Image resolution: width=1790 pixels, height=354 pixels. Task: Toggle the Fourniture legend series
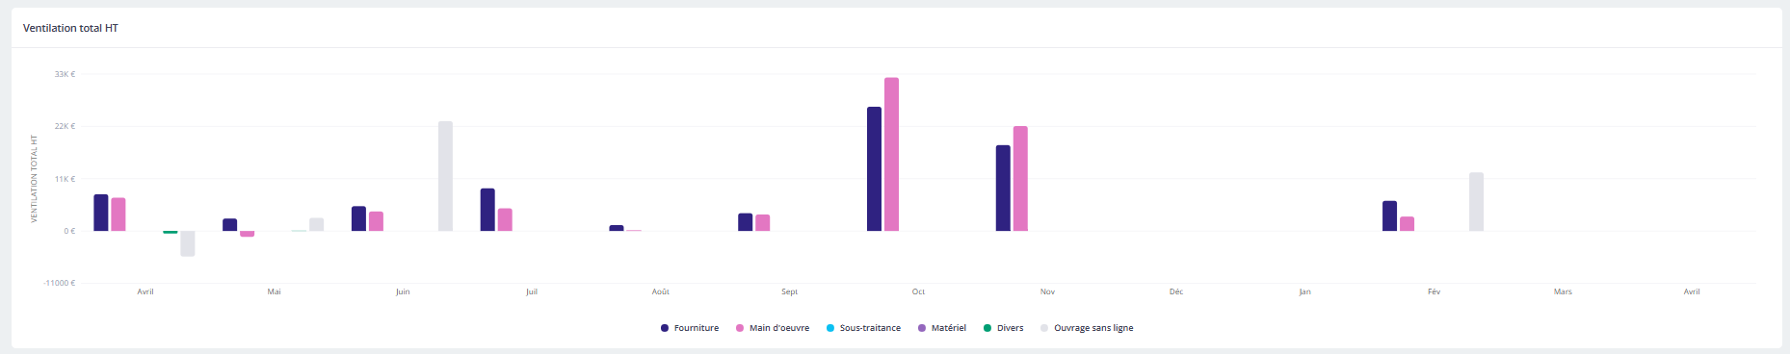[690, 328]
